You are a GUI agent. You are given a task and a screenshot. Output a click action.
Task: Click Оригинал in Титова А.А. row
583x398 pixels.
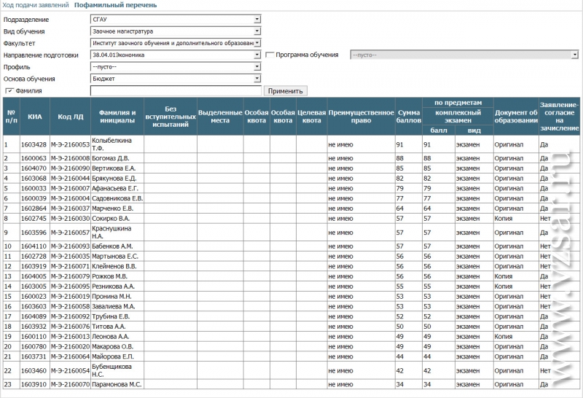pyautogui.click(x=509, y=327)
